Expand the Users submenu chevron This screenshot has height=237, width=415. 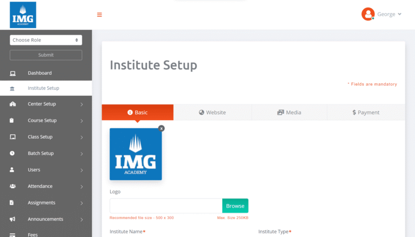[x=82, y=170]
